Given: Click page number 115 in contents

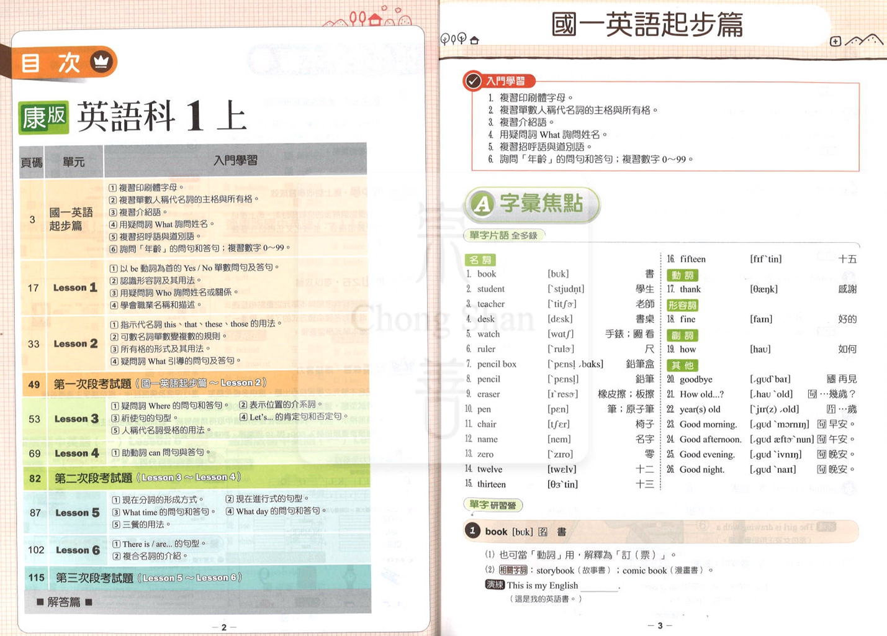Looking at the screenshot, I should pyautogui.click(x=37, y=578).
